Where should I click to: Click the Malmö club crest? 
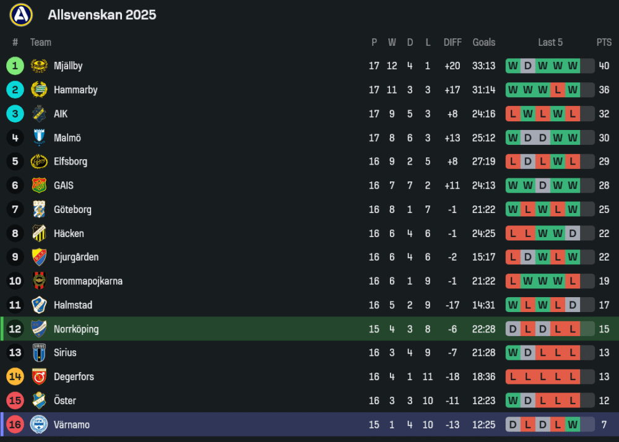[x=39, y=138]
